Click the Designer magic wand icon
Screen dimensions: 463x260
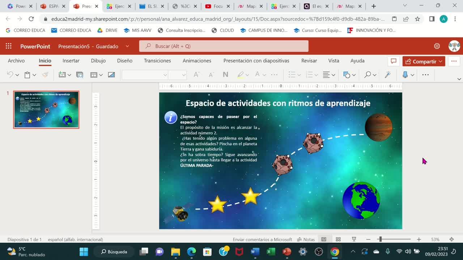[x=387, y=75]
